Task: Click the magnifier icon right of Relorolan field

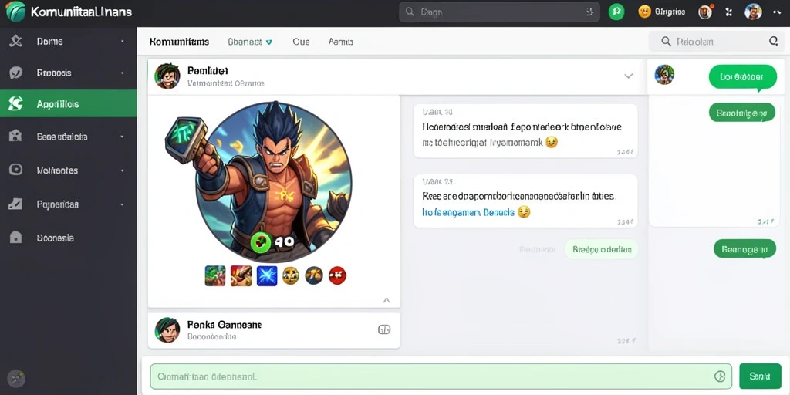Action: tap(773, 42)
